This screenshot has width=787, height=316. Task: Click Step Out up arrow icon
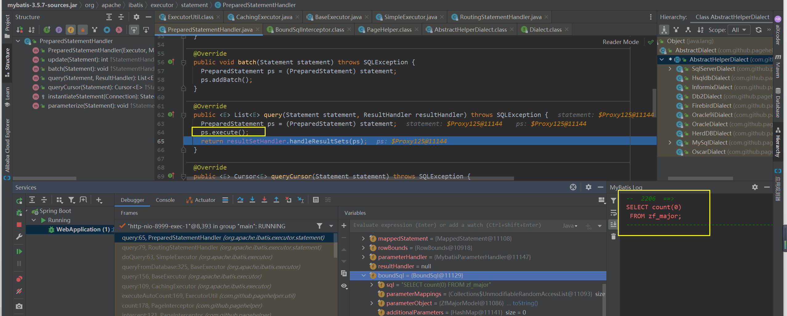click(x=276, y=200)
